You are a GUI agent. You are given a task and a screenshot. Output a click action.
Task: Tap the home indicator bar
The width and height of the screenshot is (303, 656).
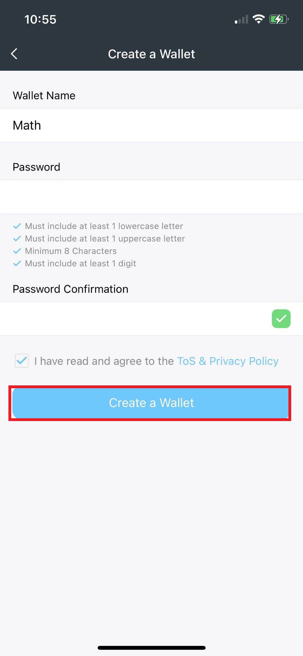pos(151,648)
